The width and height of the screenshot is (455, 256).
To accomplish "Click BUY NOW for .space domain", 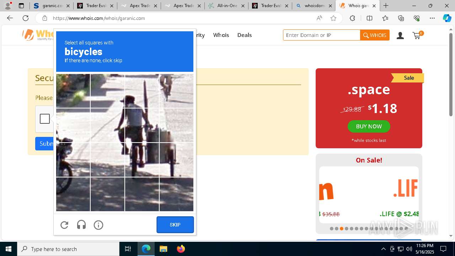I will click(369, 126).
